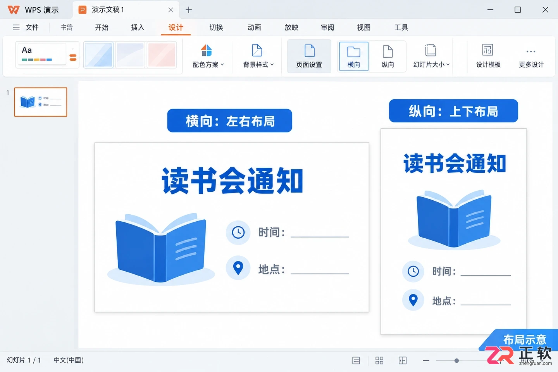This screenshot has height=372, width=558.
Task: Click the 时间 blank line in landscape layout
Action: pos(320,236)
